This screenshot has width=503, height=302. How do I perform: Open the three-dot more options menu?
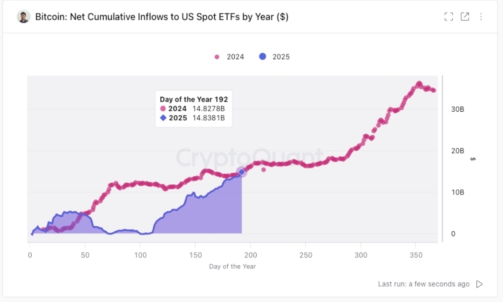(x=481, y=17)
